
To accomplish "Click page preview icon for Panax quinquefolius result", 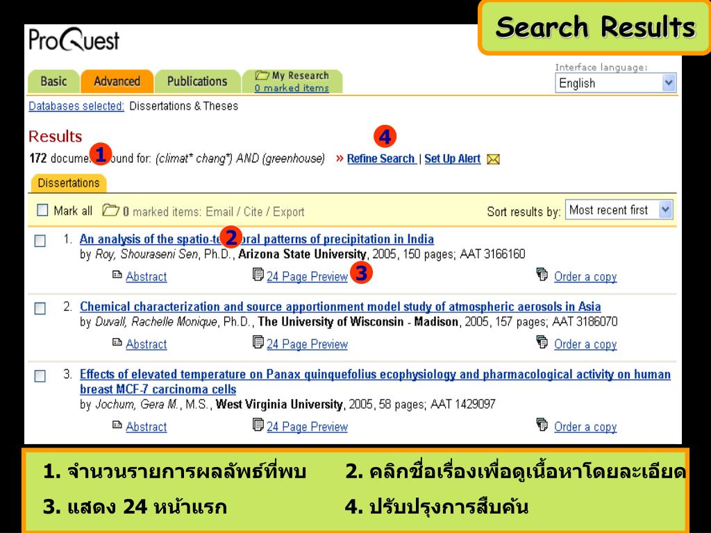I will click(258, 425).
